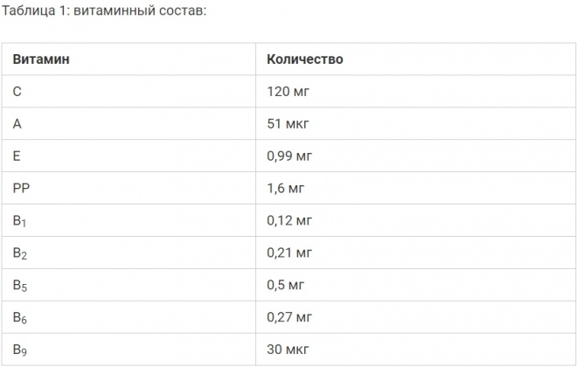This screenshot has height=367, width=577.
Task: Click the vitamin 'B1' cell
Action: click(21, 220)
